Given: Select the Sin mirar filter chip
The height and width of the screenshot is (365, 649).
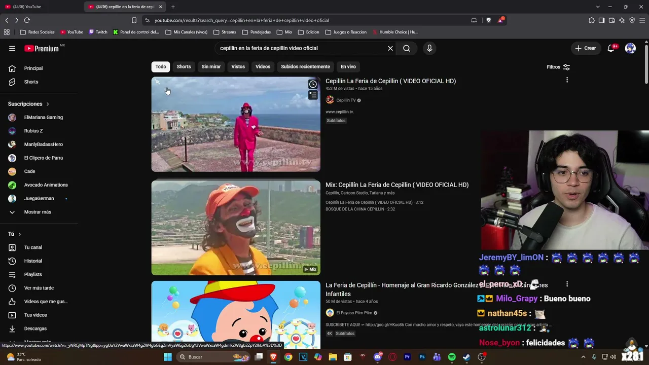Looking at the screenshot, I should click(x=211, y=67).
